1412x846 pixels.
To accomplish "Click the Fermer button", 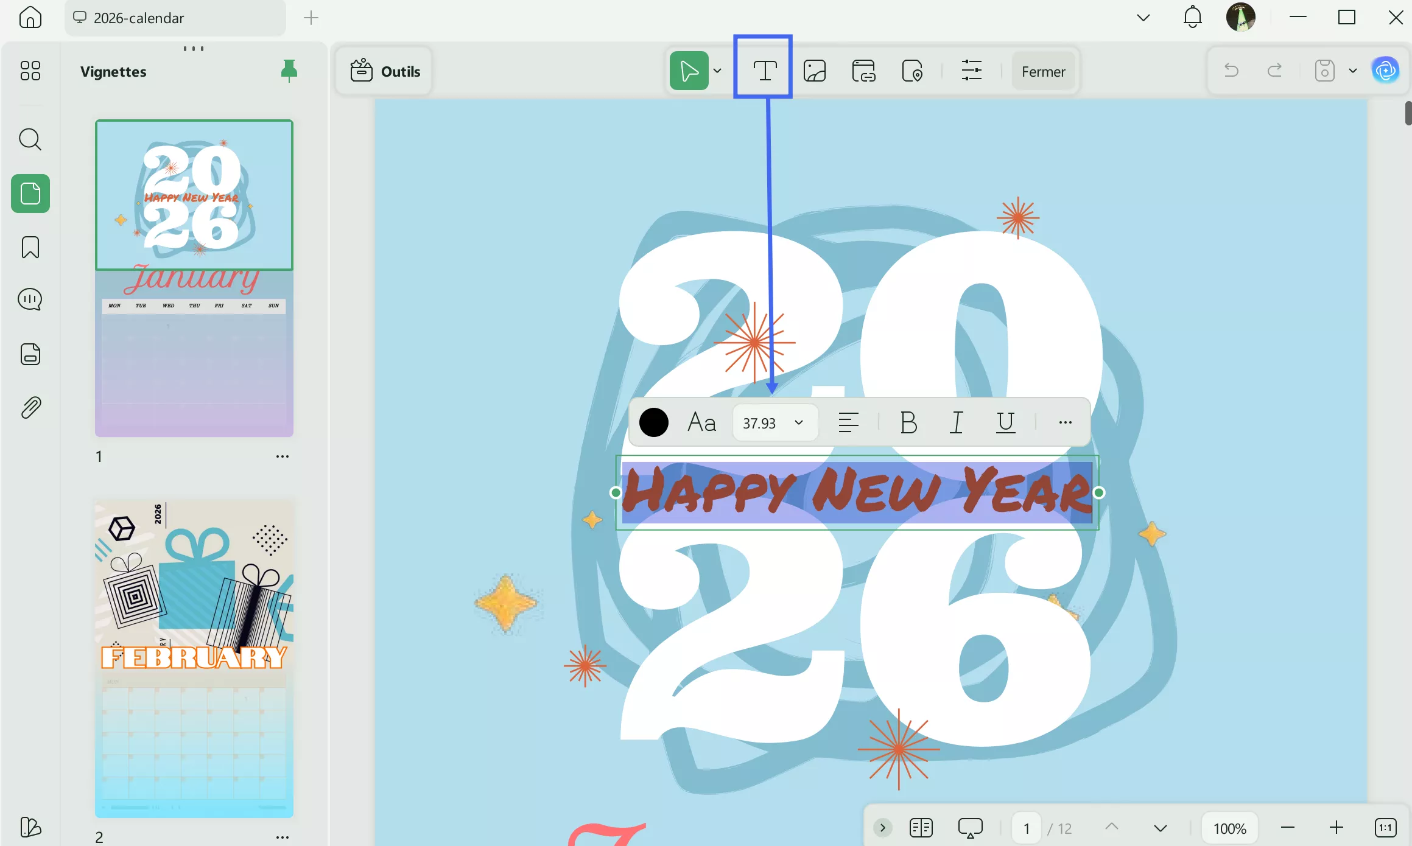I will click(1043, 71).
